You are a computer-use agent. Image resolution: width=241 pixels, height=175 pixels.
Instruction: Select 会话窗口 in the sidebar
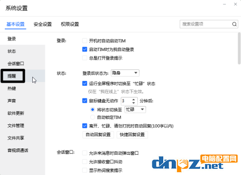[23, 64]
